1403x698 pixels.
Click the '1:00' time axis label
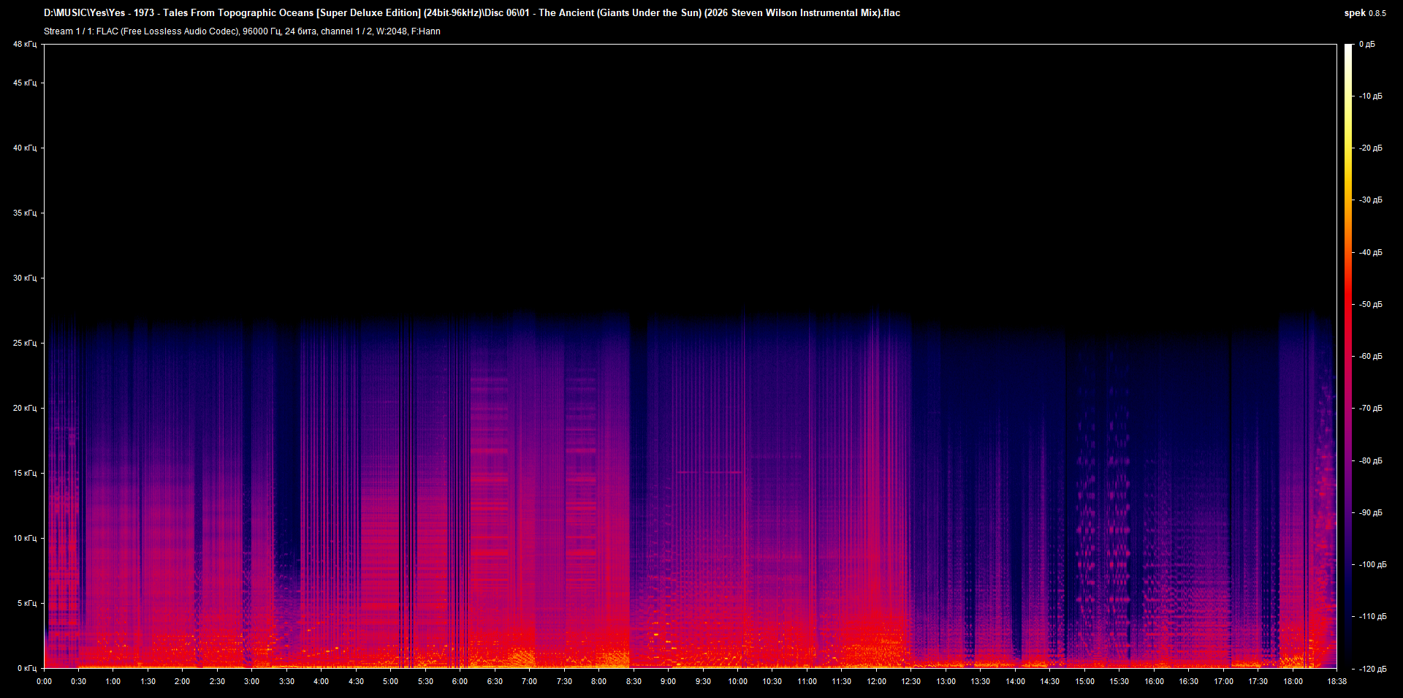(113, 682)
